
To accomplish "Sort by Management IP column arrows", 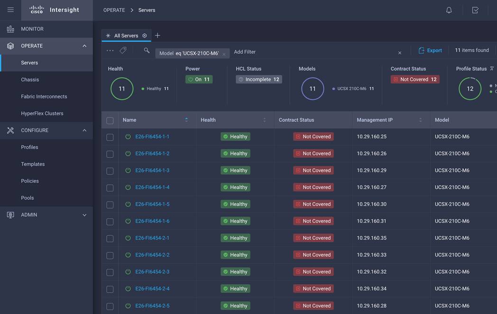I will click(420, 120).
